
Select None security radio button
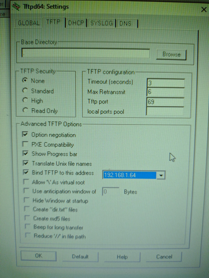coord(25,81)
